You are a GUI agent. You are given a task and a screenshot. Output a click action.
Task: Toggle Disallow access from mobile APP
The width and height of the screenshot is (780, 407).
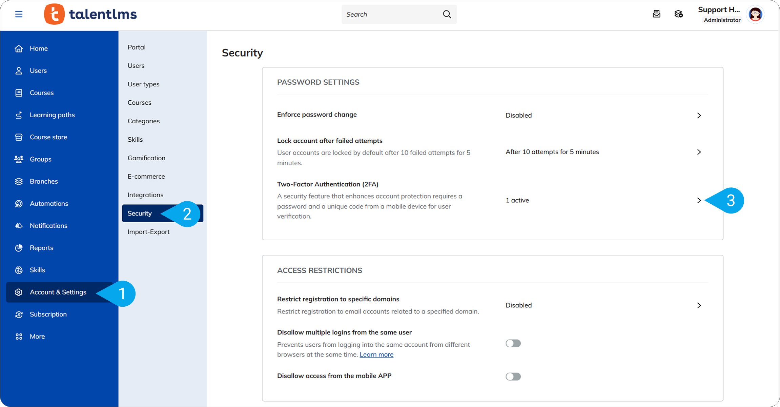513,377
